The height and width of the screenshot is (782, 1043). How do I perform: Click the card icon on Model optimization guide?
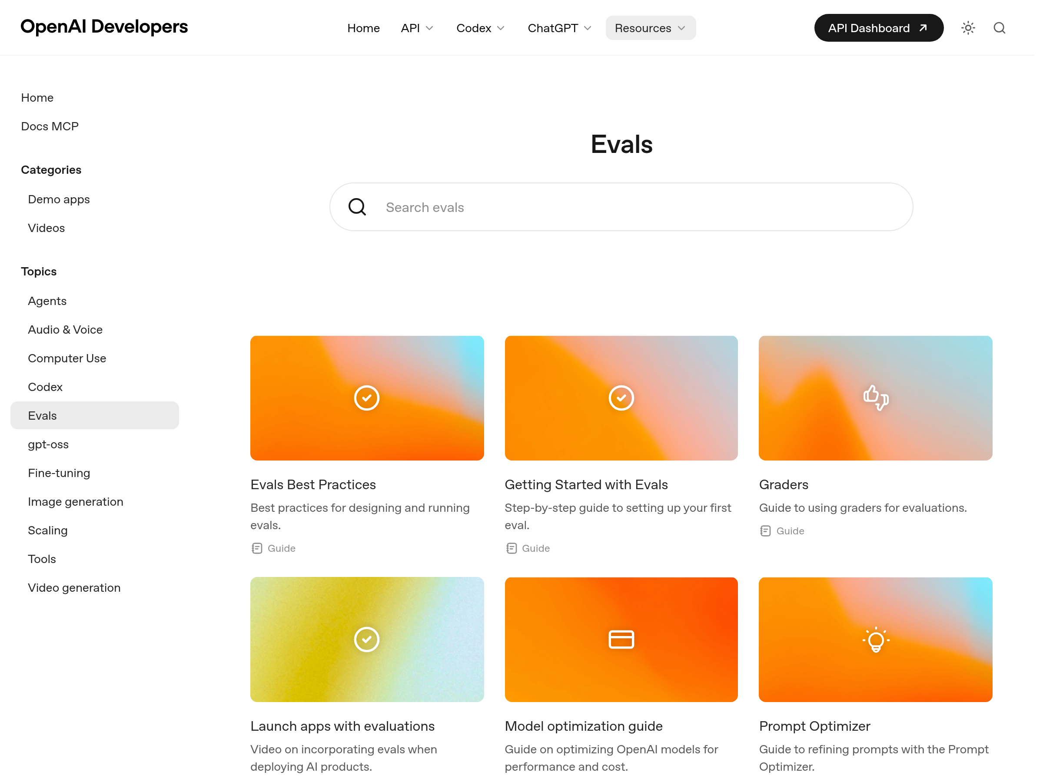pos(621,639)
